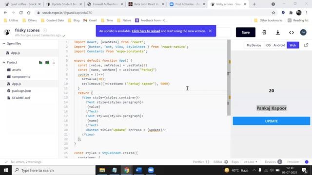Switch to Update Student browser tab
The height and width of the screenshot is (175, 312).
(64, 4)
